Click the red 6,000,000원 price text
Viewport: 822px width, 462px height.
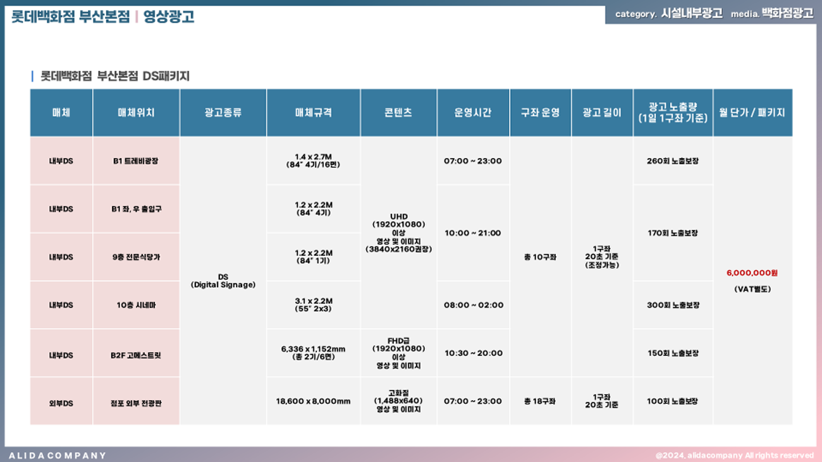pyautogui.click(x=752, y=273)
